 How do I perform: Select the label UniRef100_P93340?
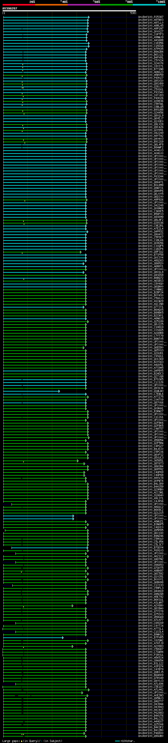150,92
